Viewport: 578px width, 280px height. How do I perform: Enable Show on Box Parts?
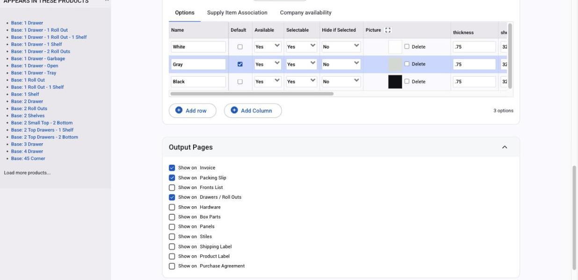172,217
